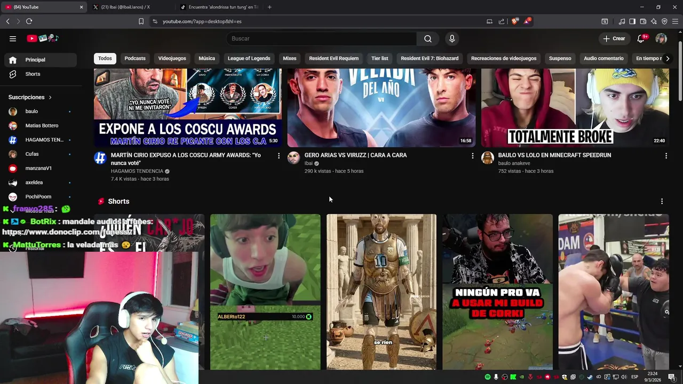The width and height of the screenshot is (683, 384).
Task: Click the address bar URL
Action: click(x=202, y=21)
